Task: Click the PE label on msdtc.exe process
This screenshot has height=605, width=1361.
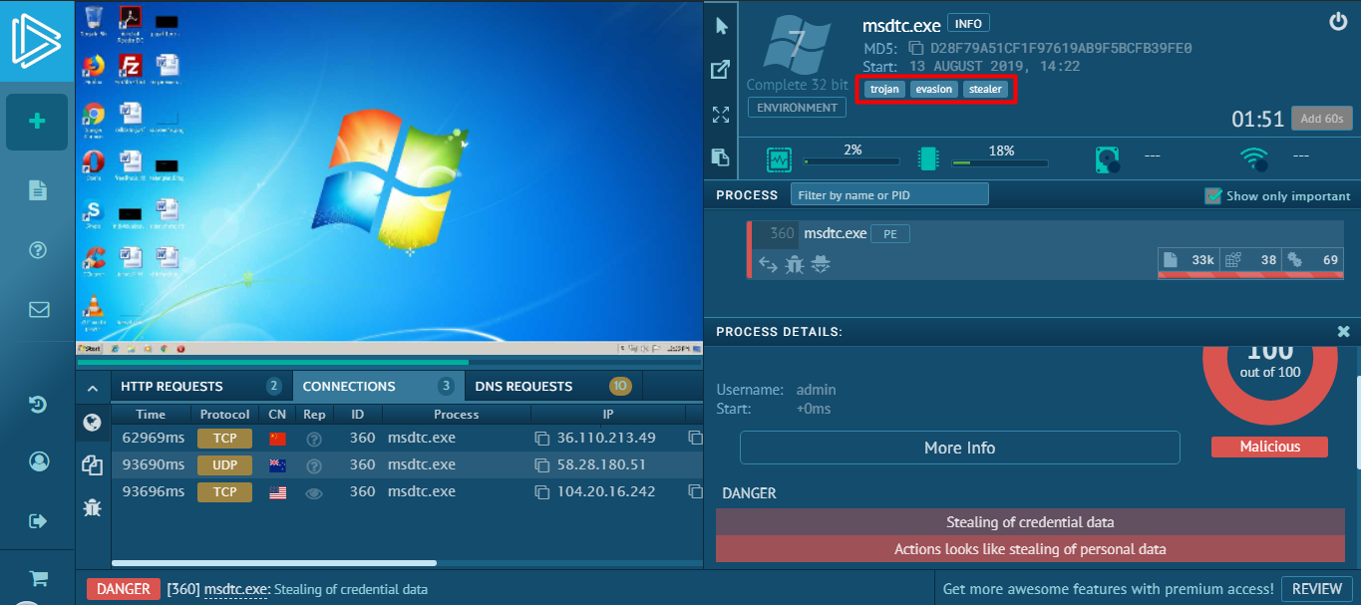Action: [890, 234]
